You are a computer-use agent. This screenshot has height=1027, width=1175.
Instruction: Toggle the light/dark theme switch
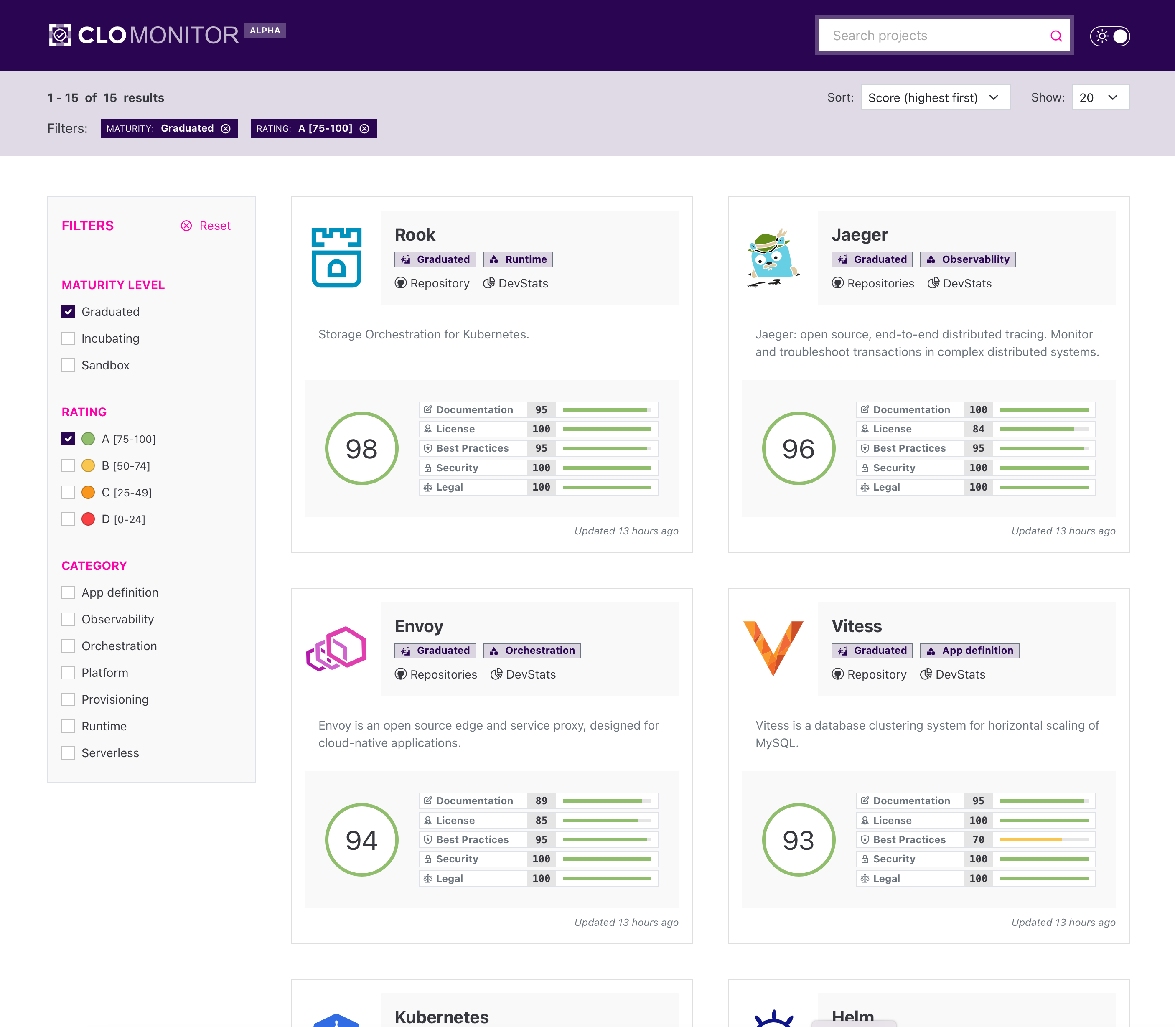pos(1110,36)
